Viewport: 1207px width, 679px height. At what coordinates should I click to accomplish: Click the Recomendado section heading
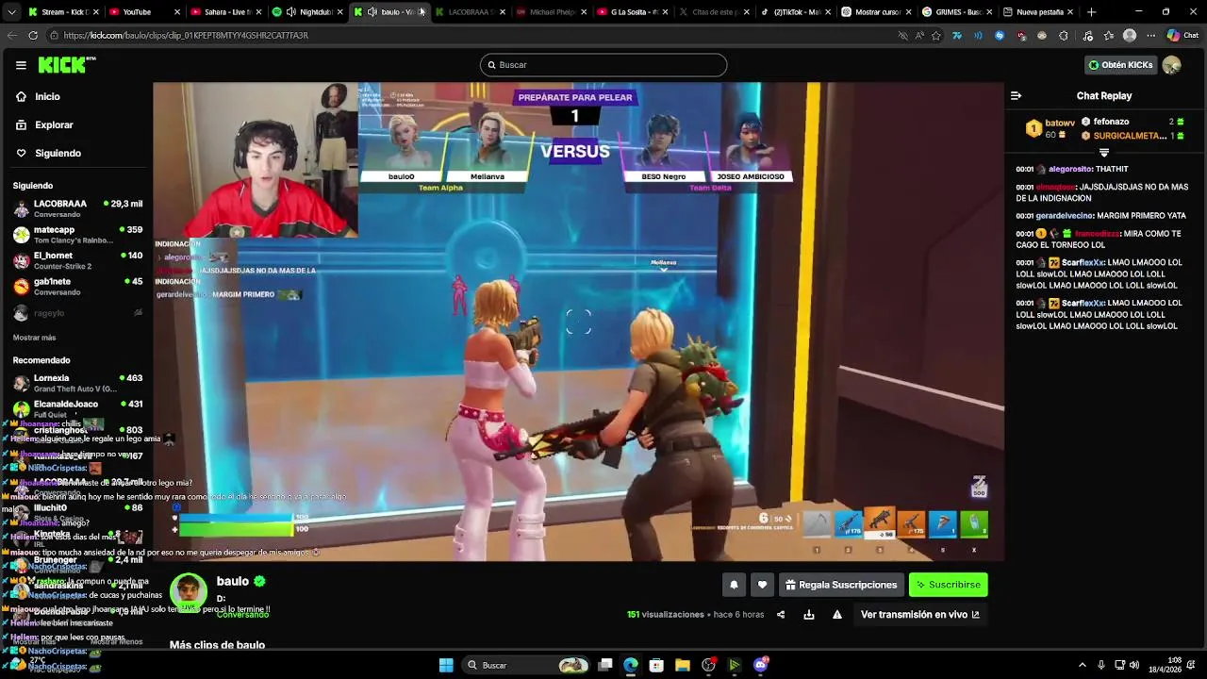click(x=41, y=360)
